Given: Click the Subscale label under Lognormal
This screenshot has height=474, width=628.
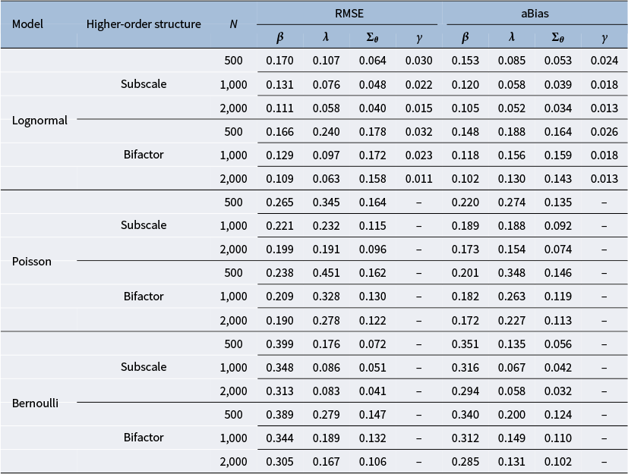Looking at the screenshot, I should pos(144,84).
